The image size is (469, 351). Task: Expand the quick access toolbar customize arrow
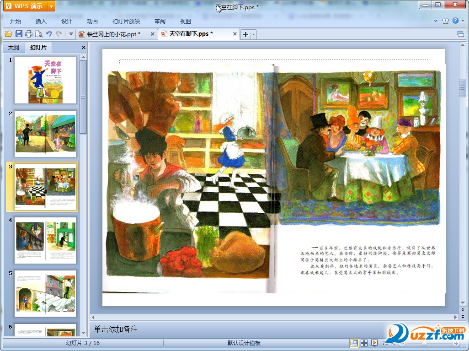(x=71, y=34)
